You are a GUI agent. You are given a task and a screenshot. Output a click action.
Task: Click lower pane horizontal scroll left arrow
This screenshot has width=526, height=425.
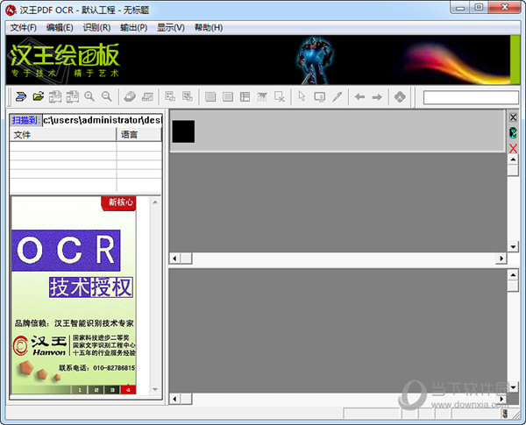pyautogui.click(x=174, y=399)
